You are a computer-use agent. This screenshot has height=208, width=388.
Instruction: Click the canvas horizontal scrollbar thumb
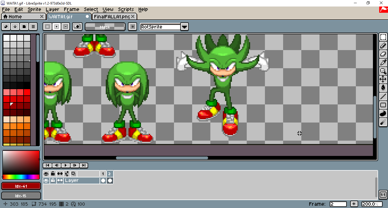click(x=162, y=158)
